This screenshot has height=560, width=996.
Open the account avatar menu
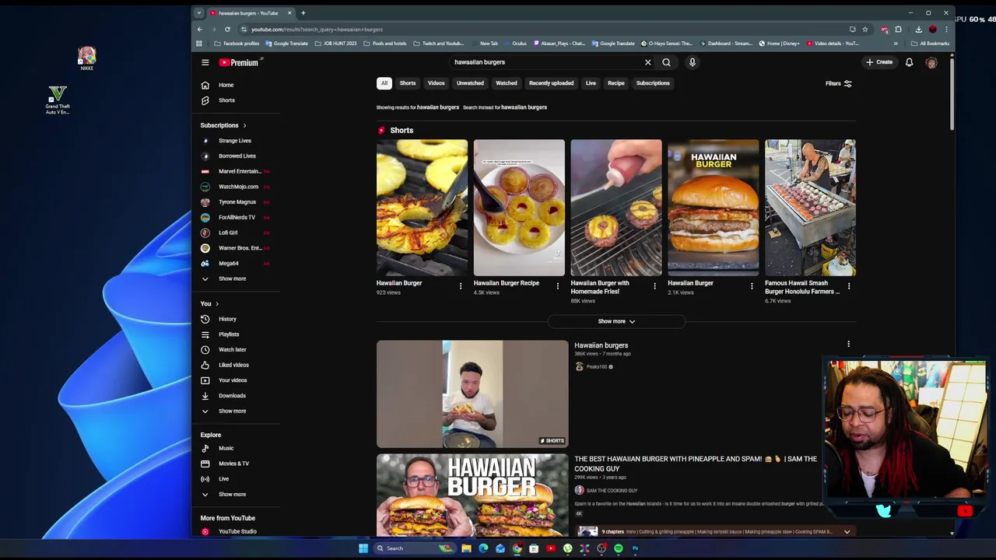pyautogui.click(x=931, y=62)
